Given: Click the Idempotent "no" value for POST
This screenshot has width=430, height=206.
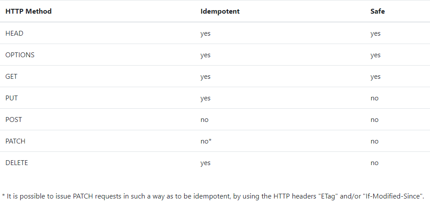Looking at the screenshot, I should [x=204, y=120].
